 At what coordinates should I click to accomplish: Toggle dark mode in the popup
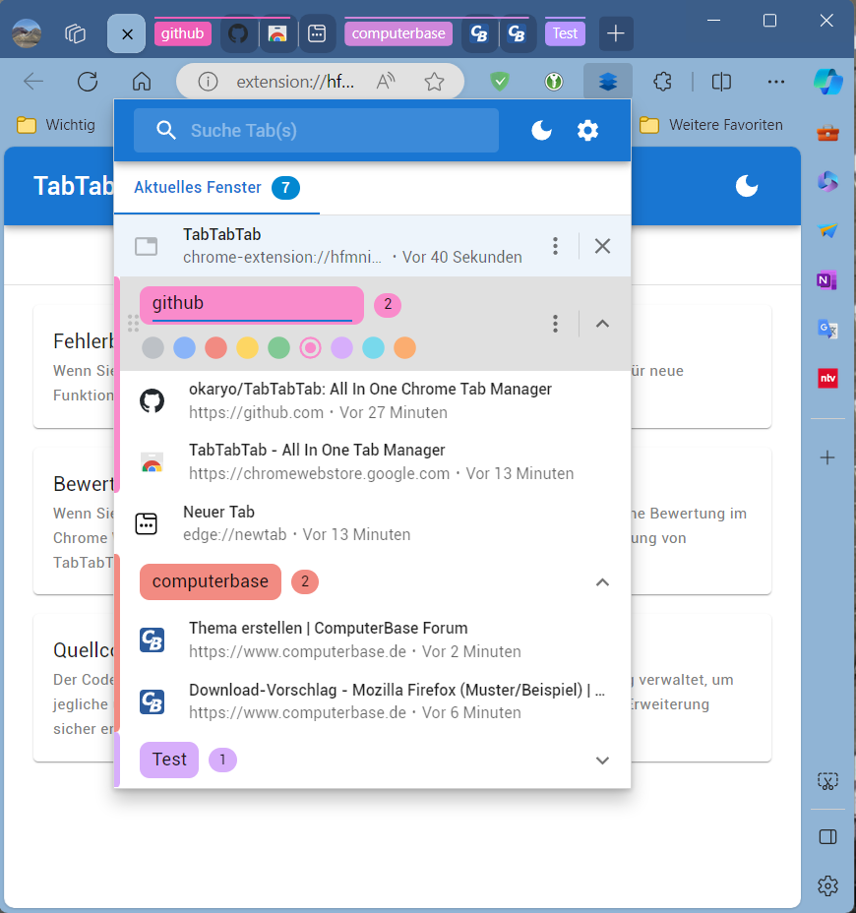coord(541,131)
